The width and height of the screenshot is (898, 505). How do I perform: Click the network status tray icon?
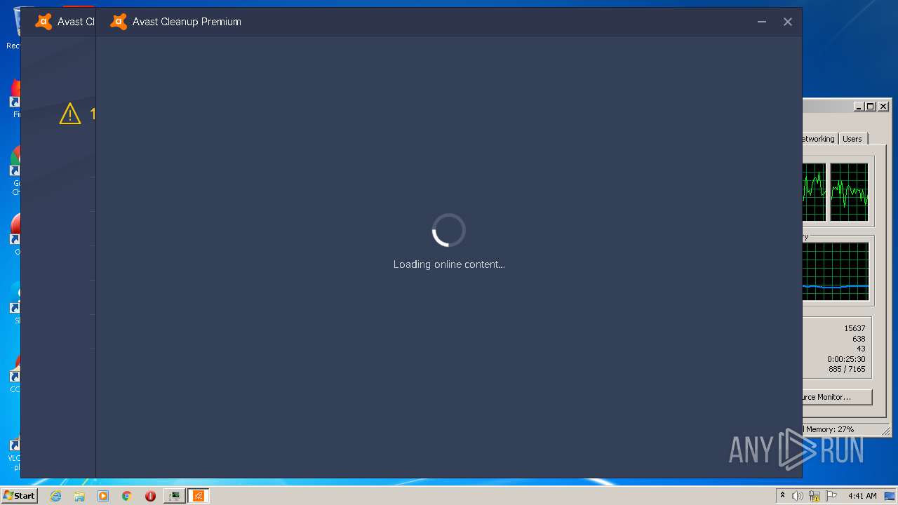[x=815, y=496]
